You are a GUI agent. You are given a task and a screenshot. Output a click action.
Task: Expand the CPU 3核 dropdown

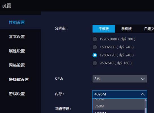tap(120, 79)
